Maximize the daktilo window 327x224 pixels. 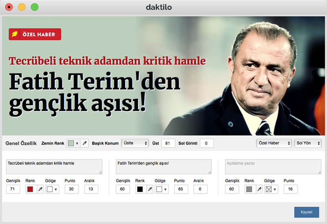coord(35,7)
